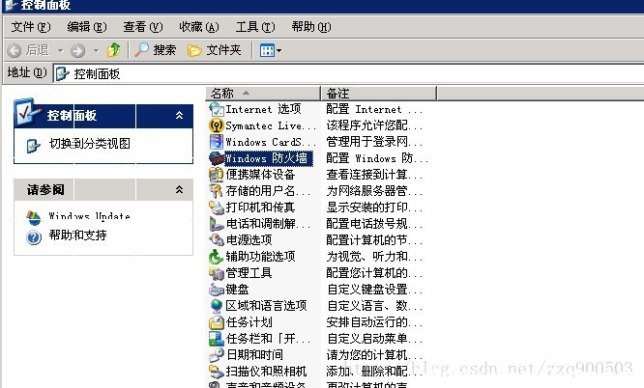Click the Up folder toolbar icon

pos(114,50)
